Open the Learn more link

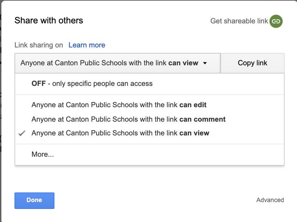[x=87, y=45]
